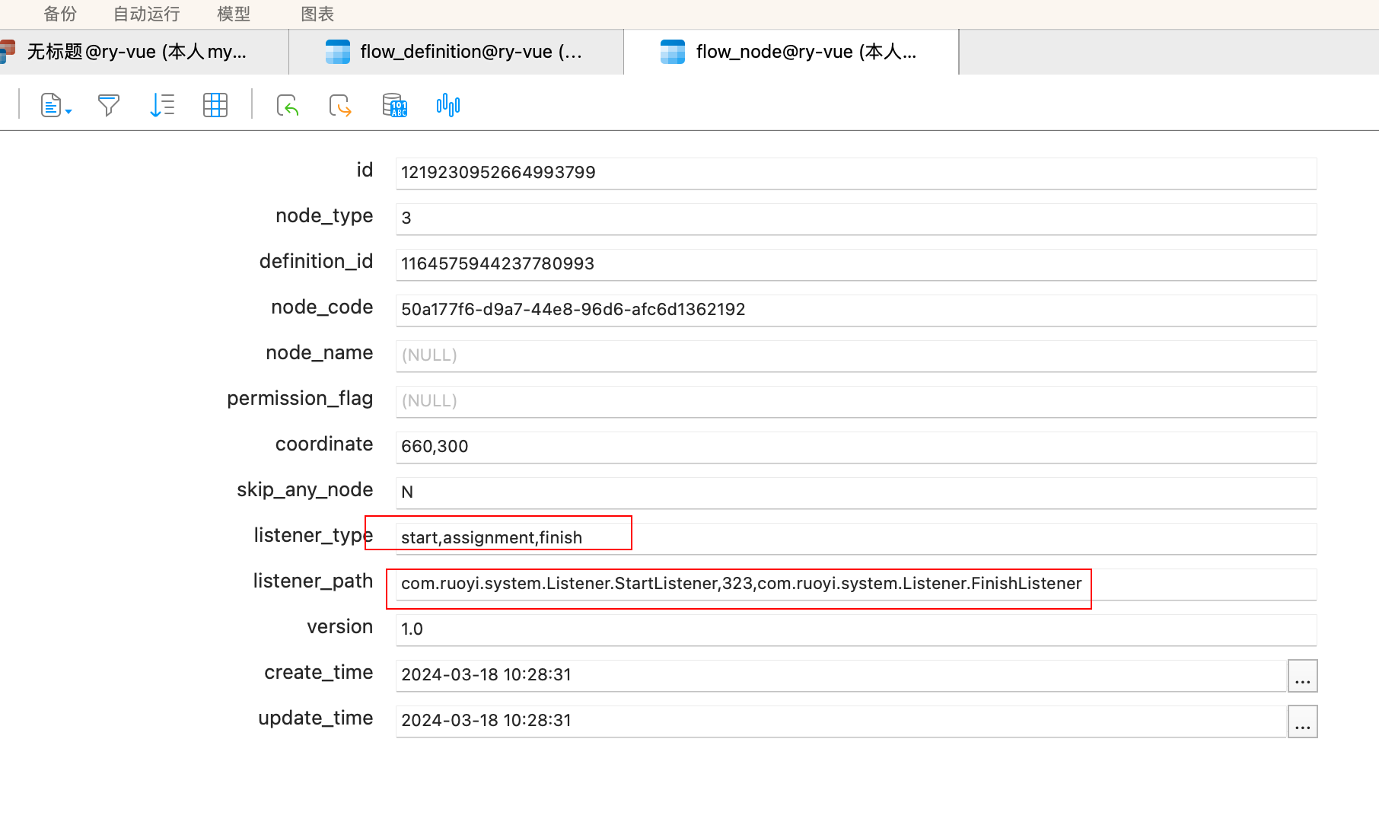The height and width of the screenshot is (825, 1379).
Task: Click the node_type value field
Action: point(856,218)
